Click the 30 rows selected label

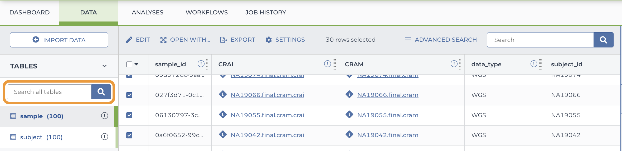coord(351,40)
